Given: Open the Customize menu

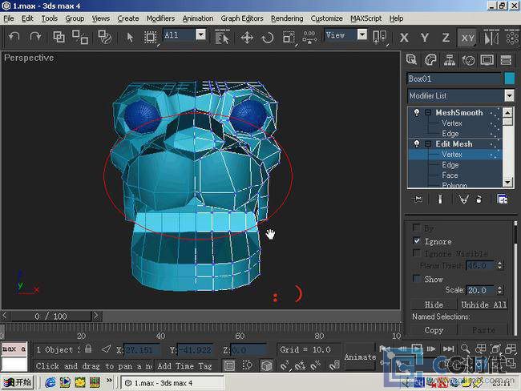Looking at the screenshot, I should (x=326, y=18).
